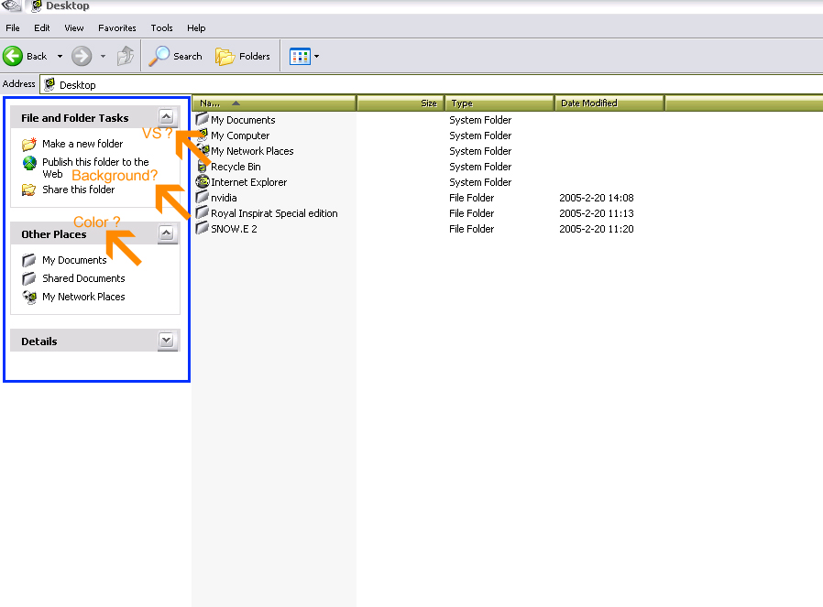Select the My Computer item

click(239, 135)
